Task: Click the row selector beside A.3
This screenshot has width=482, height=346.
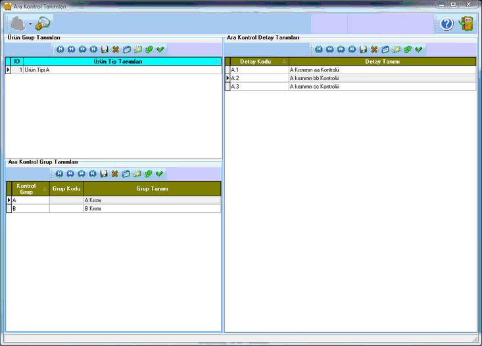Action: tap(228, 86)
